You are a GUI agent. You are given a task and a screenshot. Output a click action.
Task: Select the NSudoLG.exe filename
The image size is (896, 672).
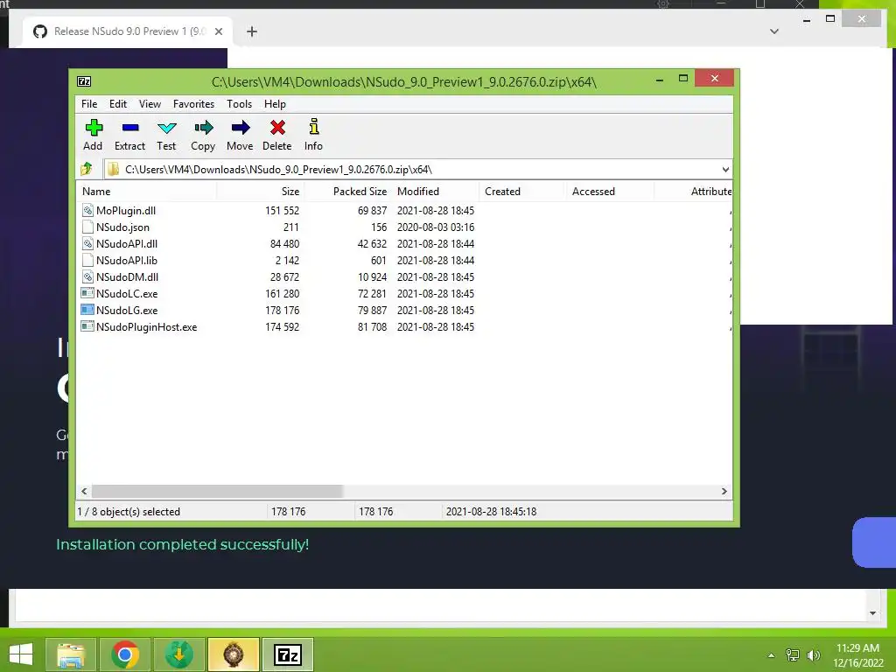pyautogui.click(x=127, y=311)
